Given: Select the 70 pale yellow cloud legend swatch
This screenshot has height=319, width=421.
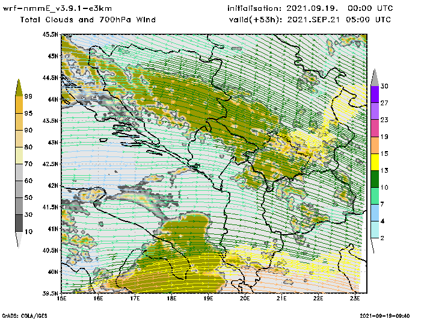Looking at the screenshot, I should 19,155.
